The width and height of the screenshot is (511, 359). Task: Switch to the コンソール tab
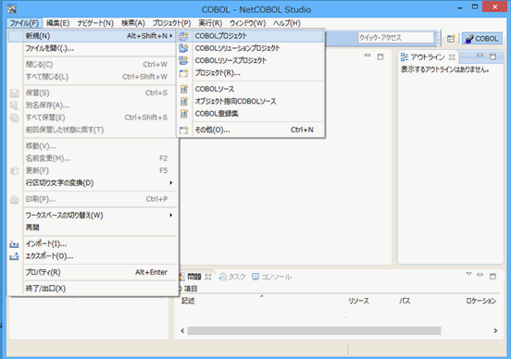[272, 277]
